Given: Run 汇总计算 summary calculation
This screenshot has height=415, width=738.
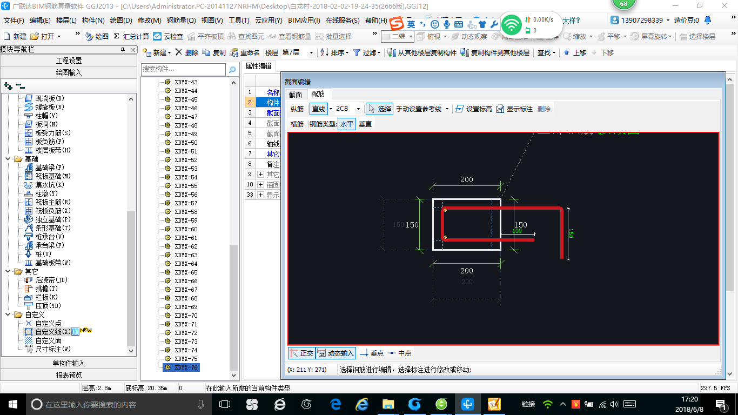Looking at the screenshot, I should tap(131, 36).
